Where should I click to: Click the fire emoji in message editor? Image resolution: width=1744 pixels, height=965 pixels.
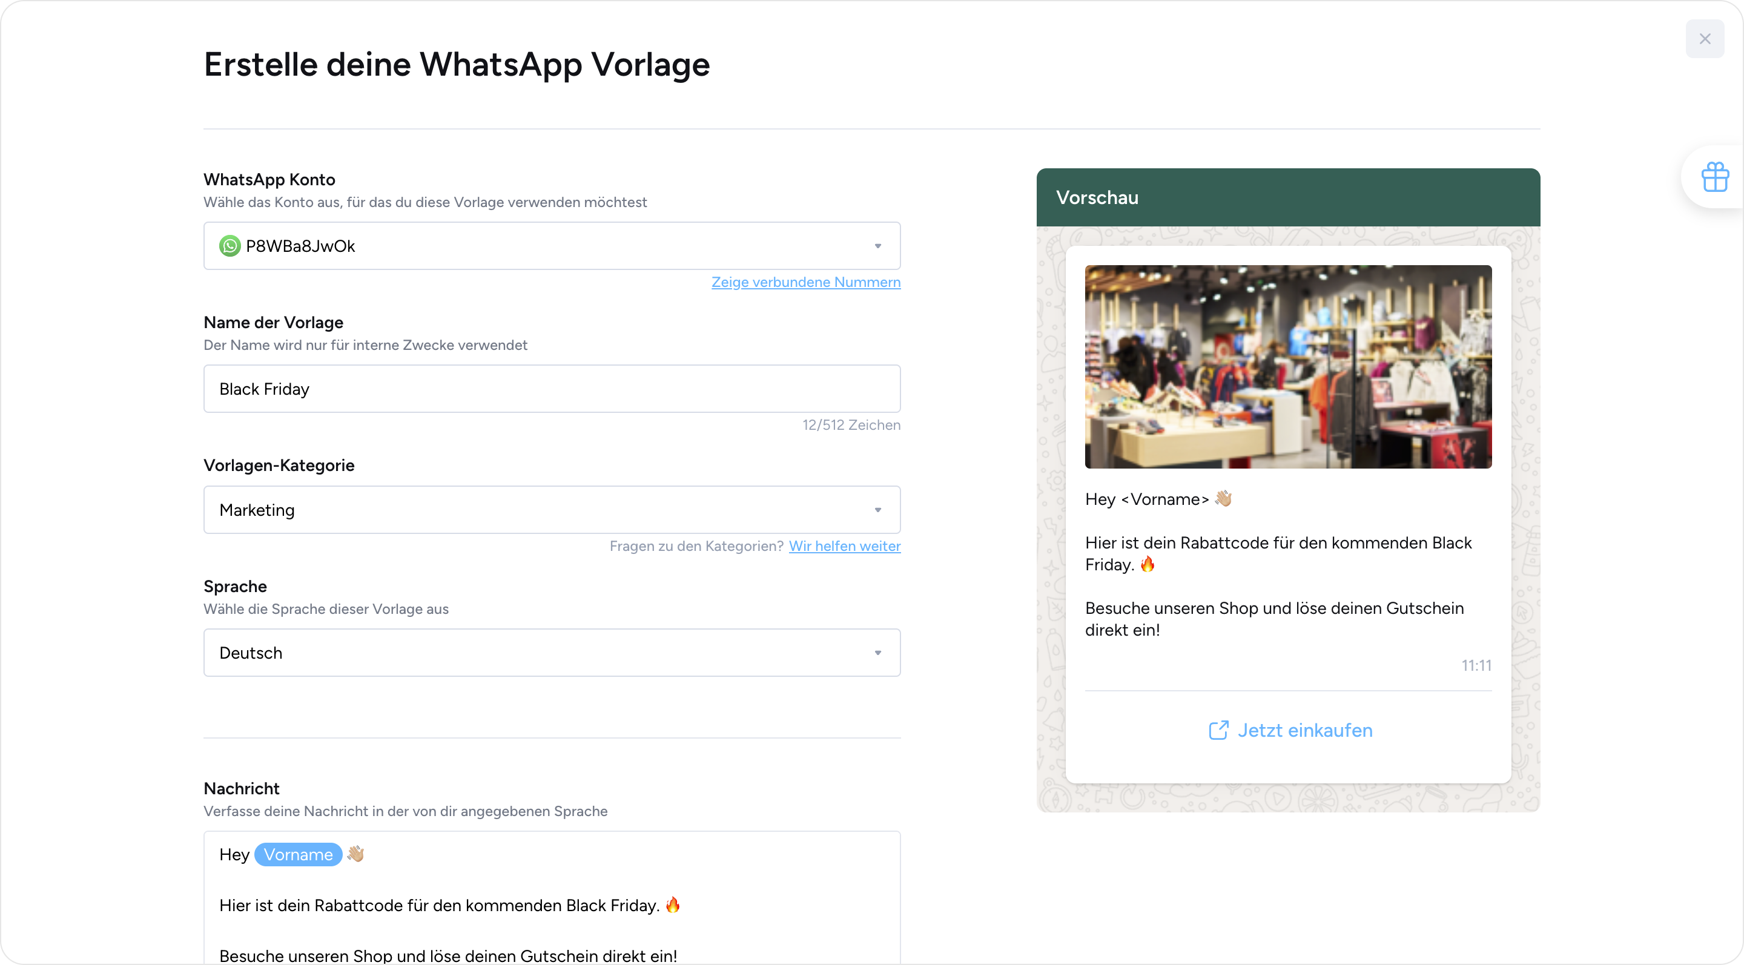[672, 905]
